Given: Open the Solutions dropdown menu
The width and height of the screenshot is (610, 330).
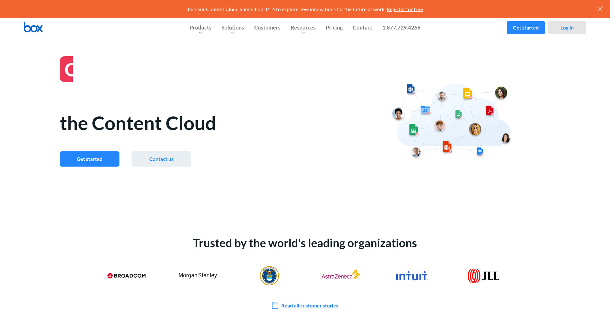Looking at the screenshot, I should click(x=233, y=28).
